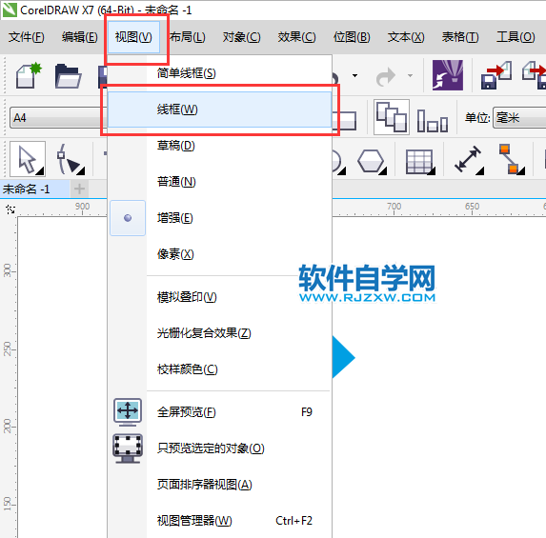Open the 效果(C) menu

pos(296,37)
